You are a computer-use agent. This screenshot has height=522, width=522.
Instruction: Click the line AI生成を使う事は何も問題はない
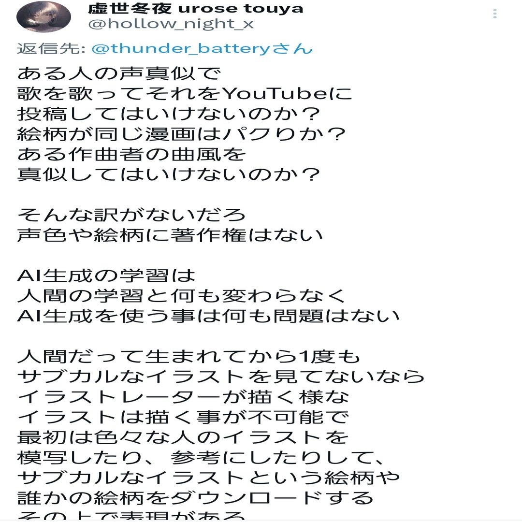pos(208,316)
